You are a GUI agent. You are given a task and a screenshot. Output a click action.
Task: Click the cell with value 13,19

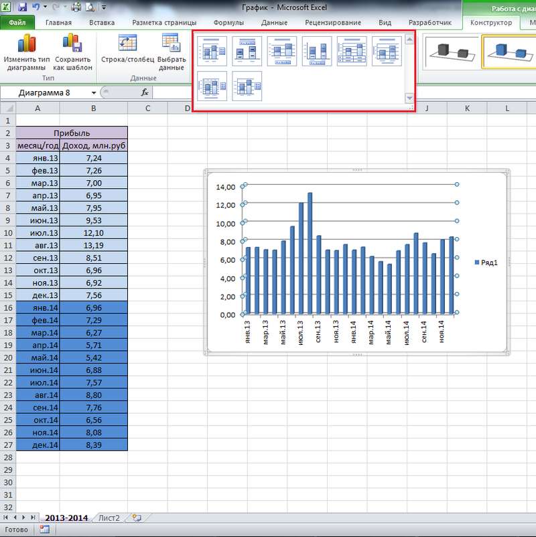[x=94, y=245]
